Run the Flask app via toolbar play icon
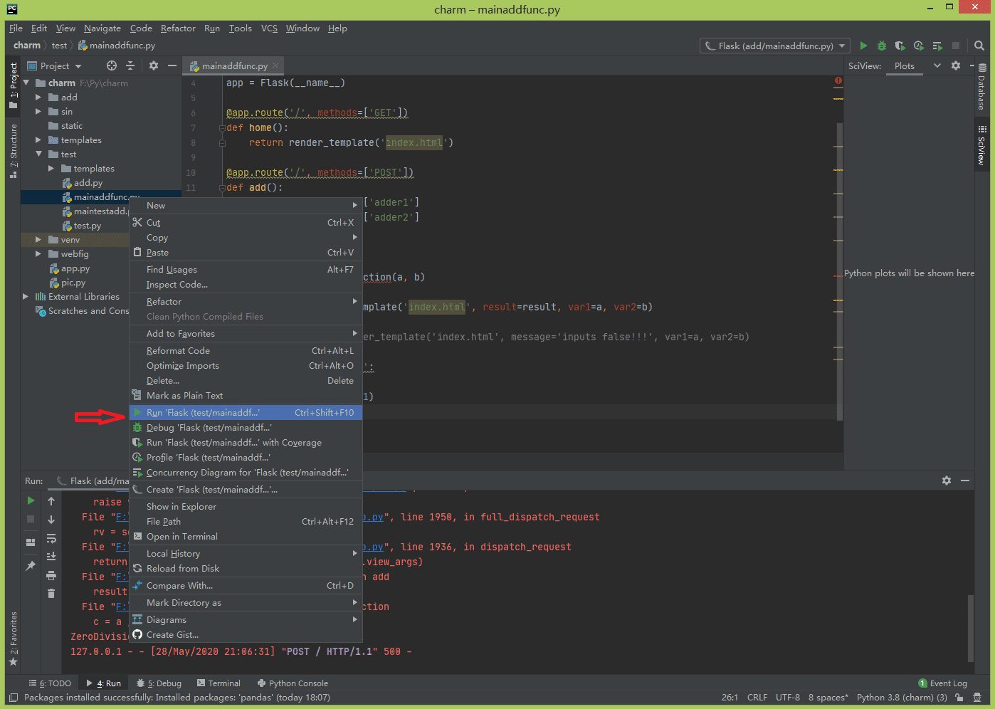 (x=863, y=46)
